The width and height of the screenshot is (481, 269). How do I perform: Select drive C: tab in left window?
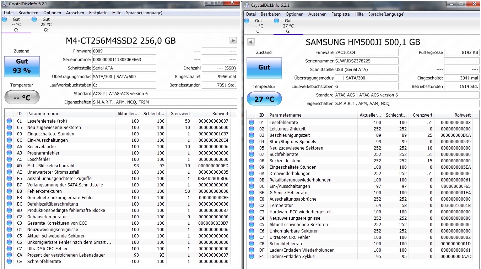tap(16, 24)
